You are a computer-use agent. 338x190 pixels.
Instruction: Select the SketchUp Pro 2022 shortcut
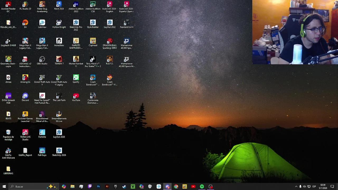point(76,25)
